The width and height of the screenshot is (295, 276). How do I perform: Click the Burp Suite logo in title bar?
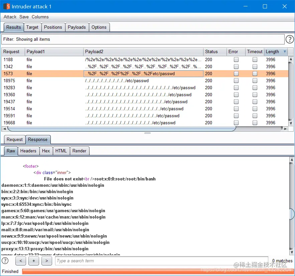(7, 6)
